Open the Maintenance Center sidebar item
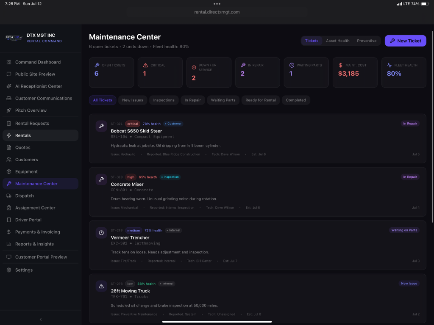The height and width of the screenshot is (325, 434). click(x=40, y=184)
